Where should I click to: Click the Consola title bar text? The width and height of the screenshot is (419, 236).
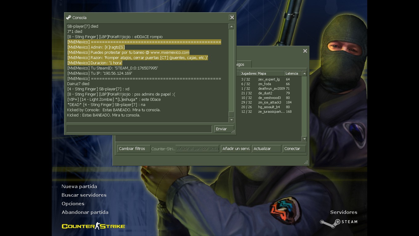pos(79,18)
